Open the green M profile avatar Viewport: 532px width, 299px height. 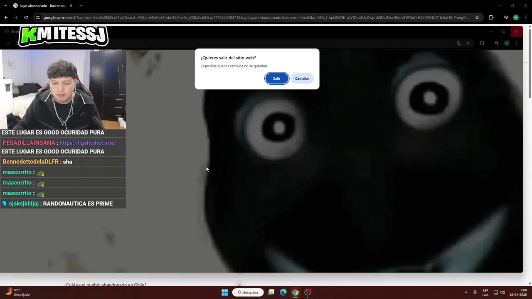click(516, 17)
